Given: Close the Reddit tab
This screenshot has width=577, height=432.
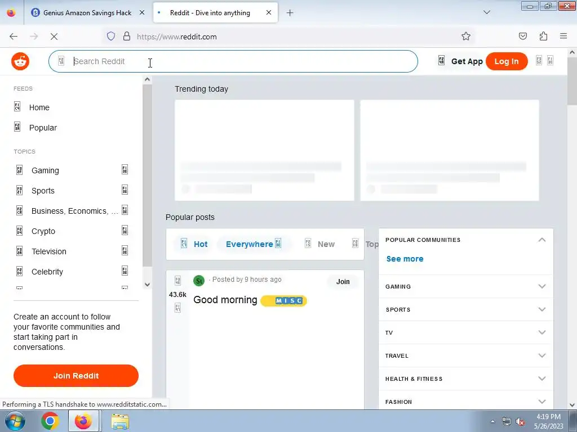Looking at the screenshot, I should pos(269,12).
